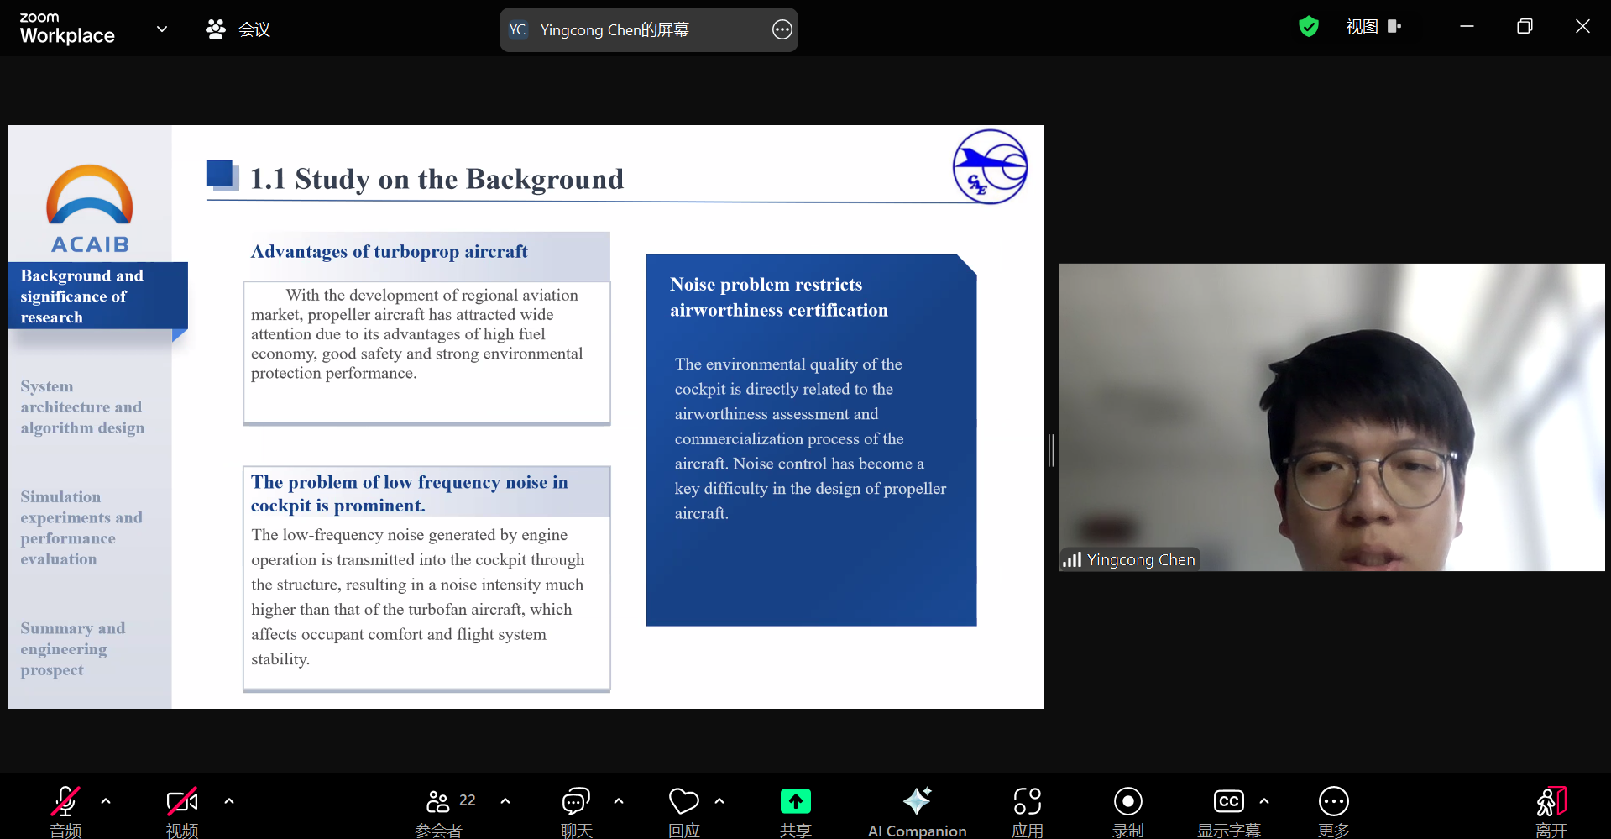Open the more options ellipsis in toolbar

click(1334, 802)
